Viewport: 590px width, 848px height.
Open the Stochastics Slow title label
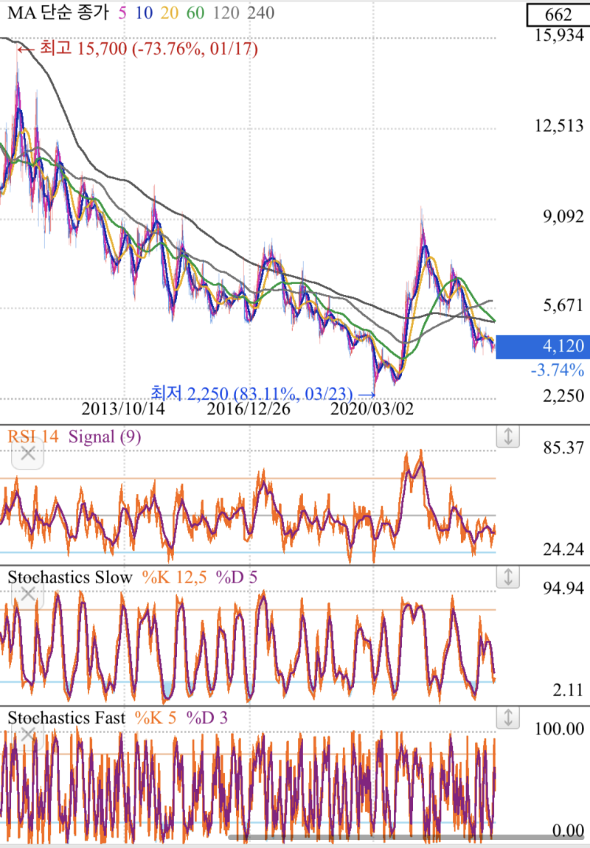tap(70, 577)
